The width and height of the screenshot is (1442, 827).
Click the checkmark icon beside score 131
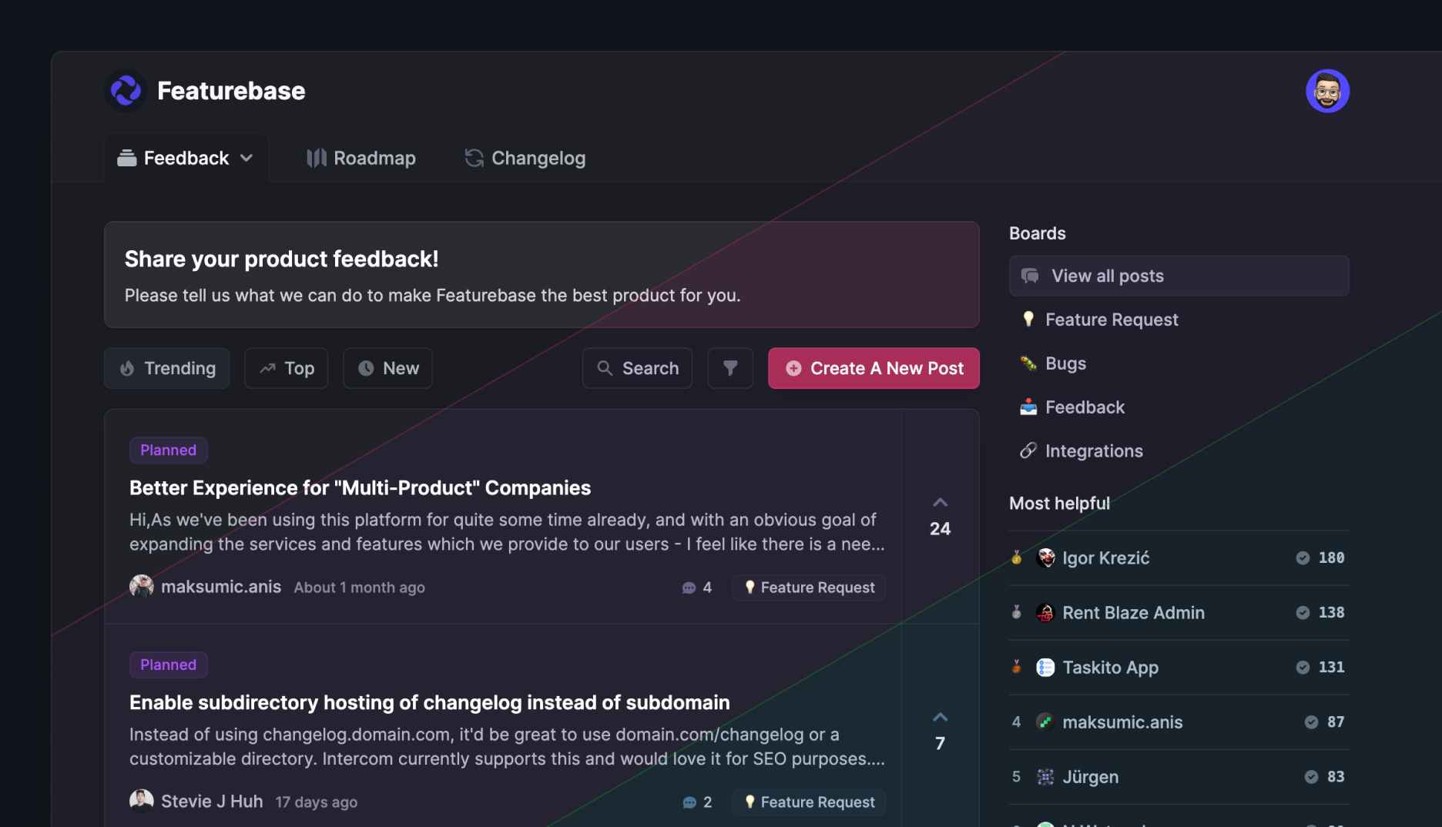[x=1303, y=667]
